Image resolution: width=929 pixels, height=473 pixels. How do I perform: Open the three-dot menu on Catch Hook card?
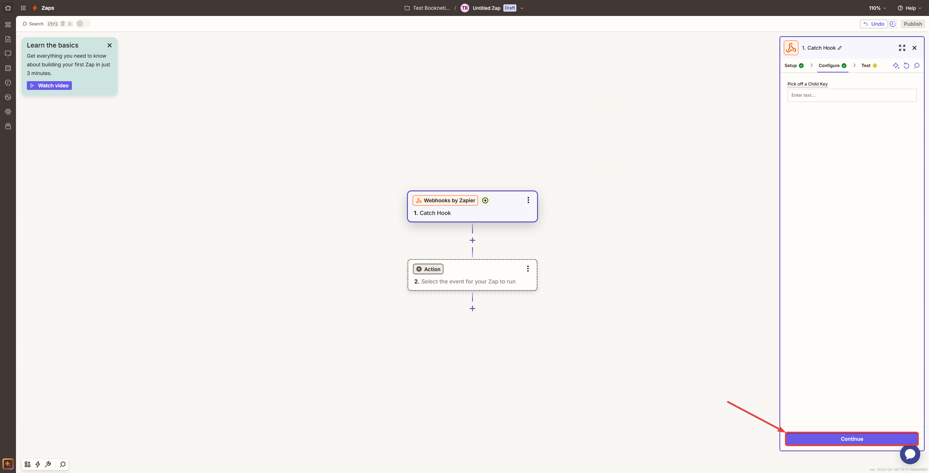pyautogui.click(x=528, y=200)
